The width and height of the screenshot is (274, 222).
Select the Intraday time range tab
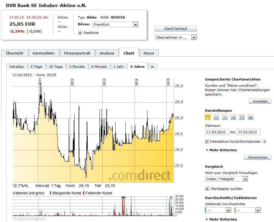(17, 67)
